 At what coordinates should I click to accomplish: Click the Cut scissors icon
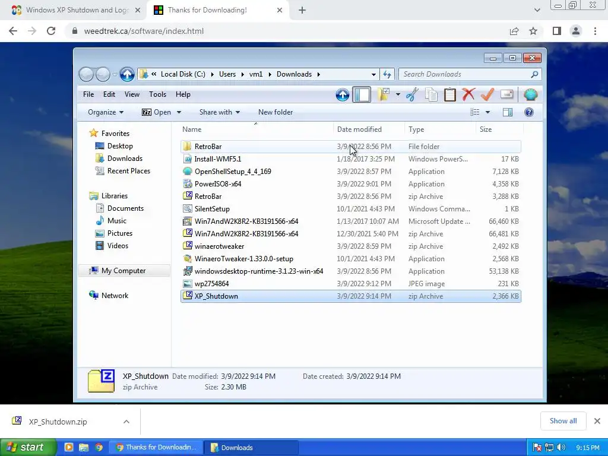coord(412,94)
